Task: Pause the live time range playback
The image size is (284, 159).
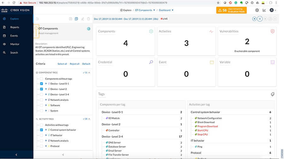Action: (x=260, y=19)
